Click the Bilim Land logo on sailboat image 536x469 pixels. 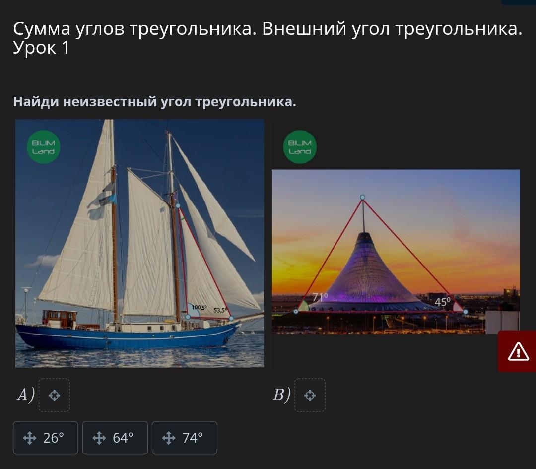(x=43, y=147)
